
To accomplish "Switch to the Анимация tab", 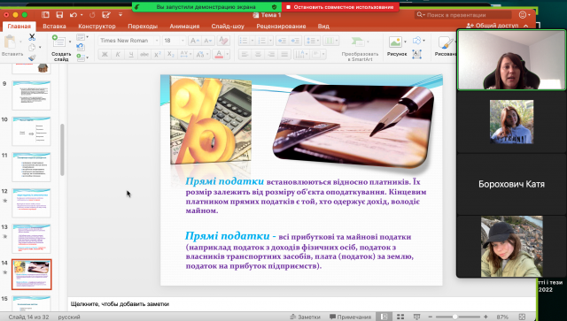I will (184, 26).
